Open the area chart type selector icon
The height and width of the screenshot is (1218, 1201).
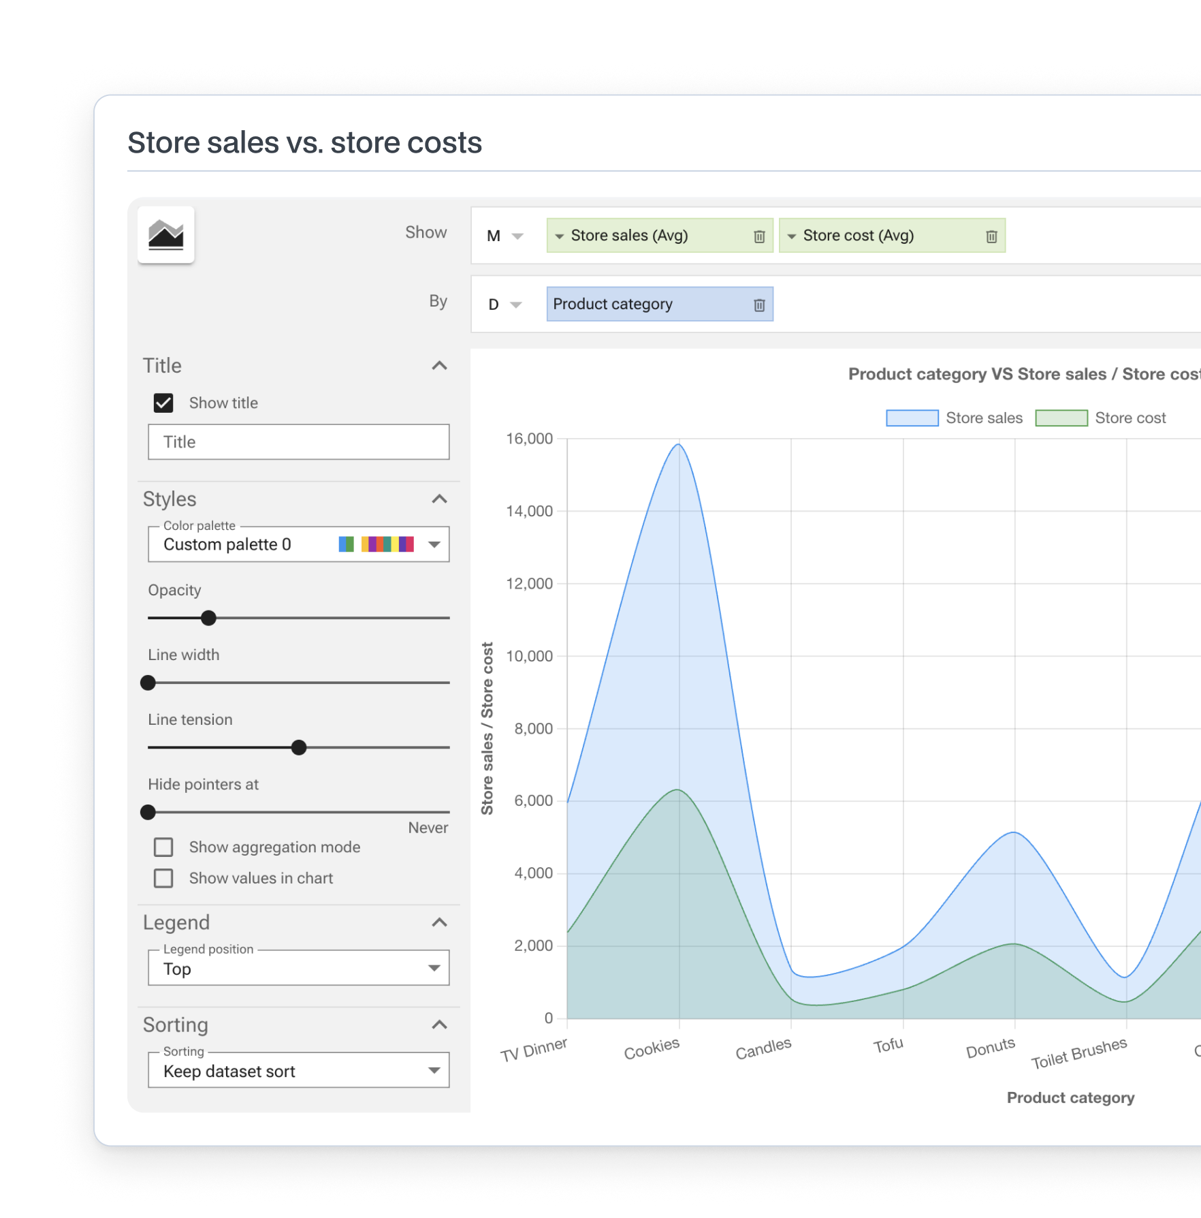(166, 235)
